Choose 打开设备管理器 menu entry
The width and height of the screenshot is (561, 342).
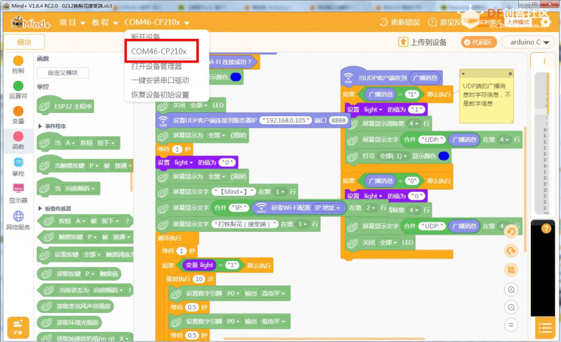coord(157,66)
